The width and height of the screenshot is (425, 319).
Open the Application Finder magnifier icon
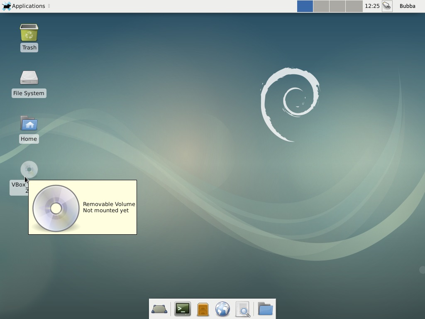pyautogui.click(x=242, y=309)
